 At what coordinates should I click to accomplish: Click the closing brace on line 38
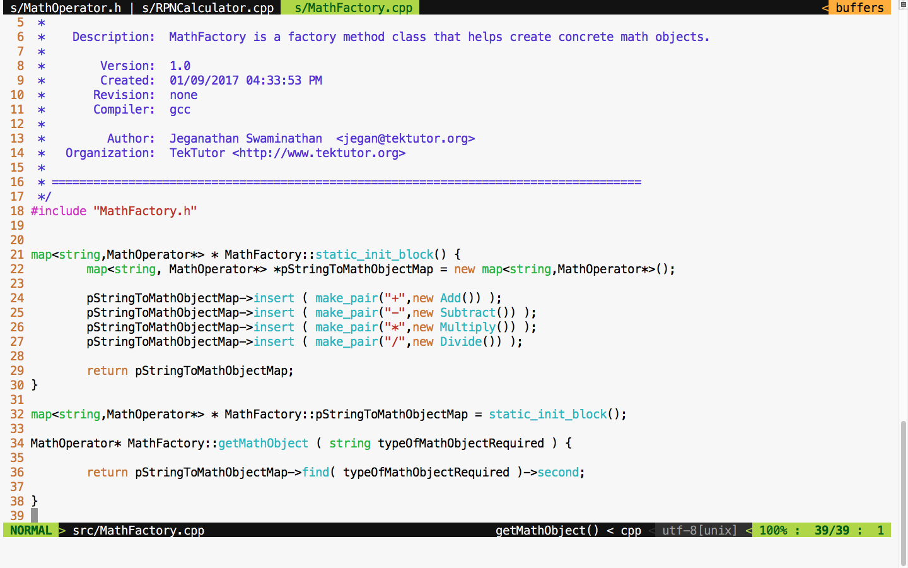pos(34,501)
